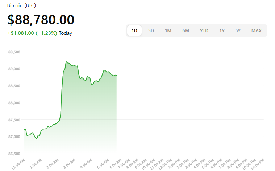
Task: Choose the YTD range tab
Action: pyautogui.click(x=204, y=31)
